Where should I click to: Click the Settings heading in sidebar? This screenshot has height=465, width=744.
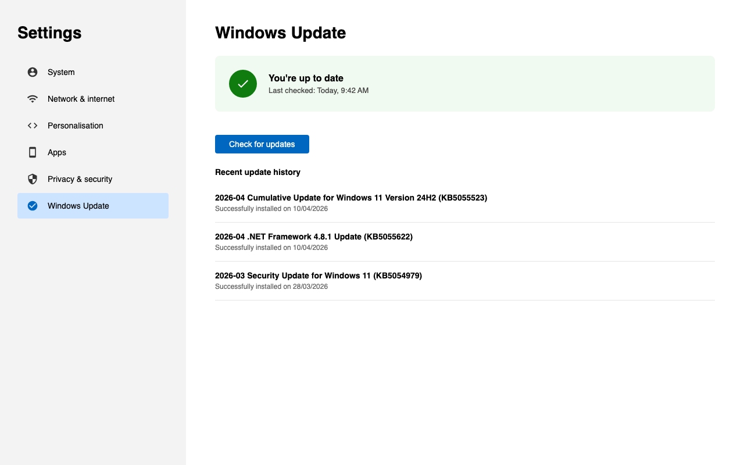click(x=49, y=33)
